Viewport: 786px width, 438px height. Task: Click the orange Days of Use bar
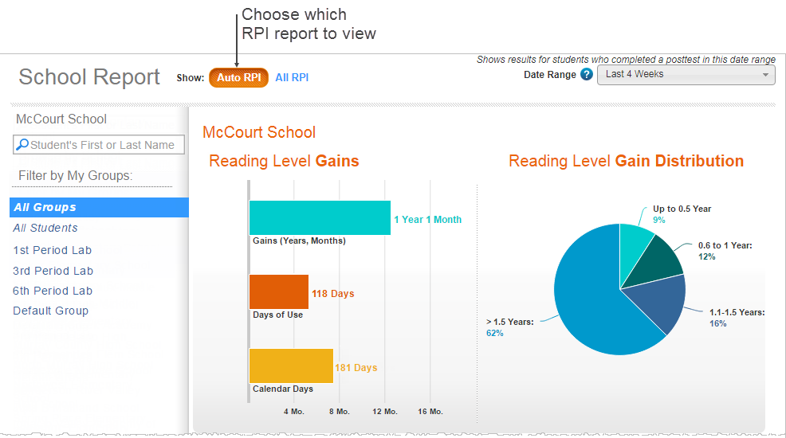tap(279, 291)
